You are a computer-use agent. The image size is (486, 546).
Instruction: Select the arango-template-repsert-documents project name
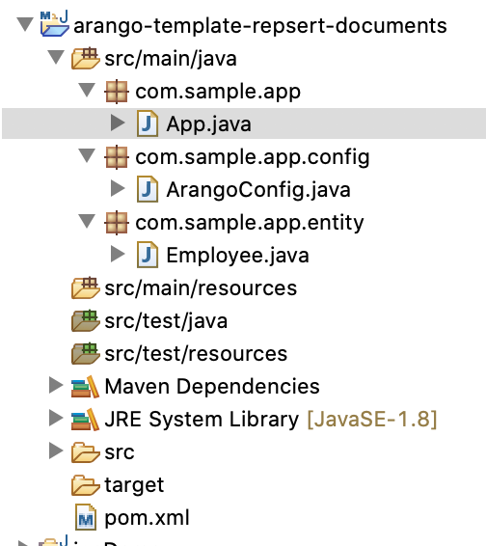[260, 26]
